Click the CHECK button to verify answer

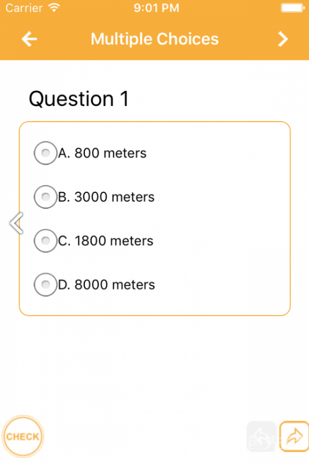23,437
